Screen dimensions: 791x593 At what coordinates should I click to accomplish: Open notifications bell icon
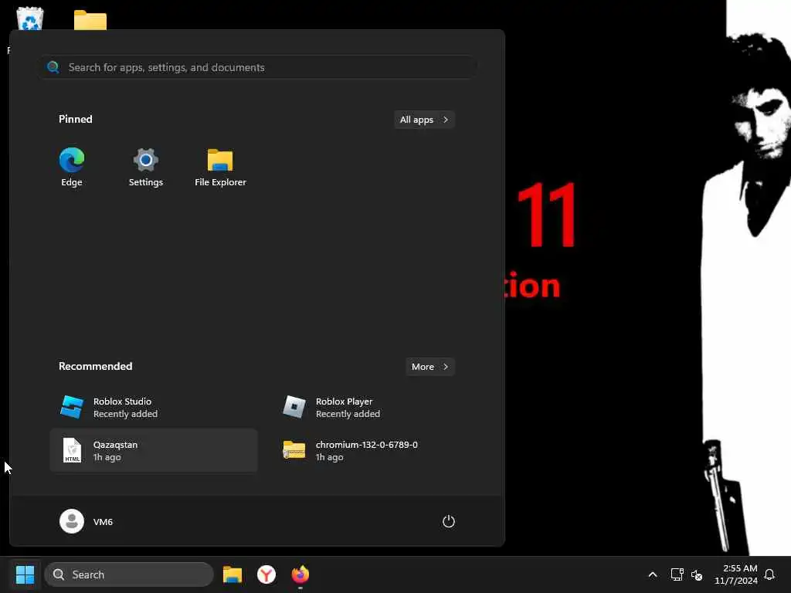[769, 574]
